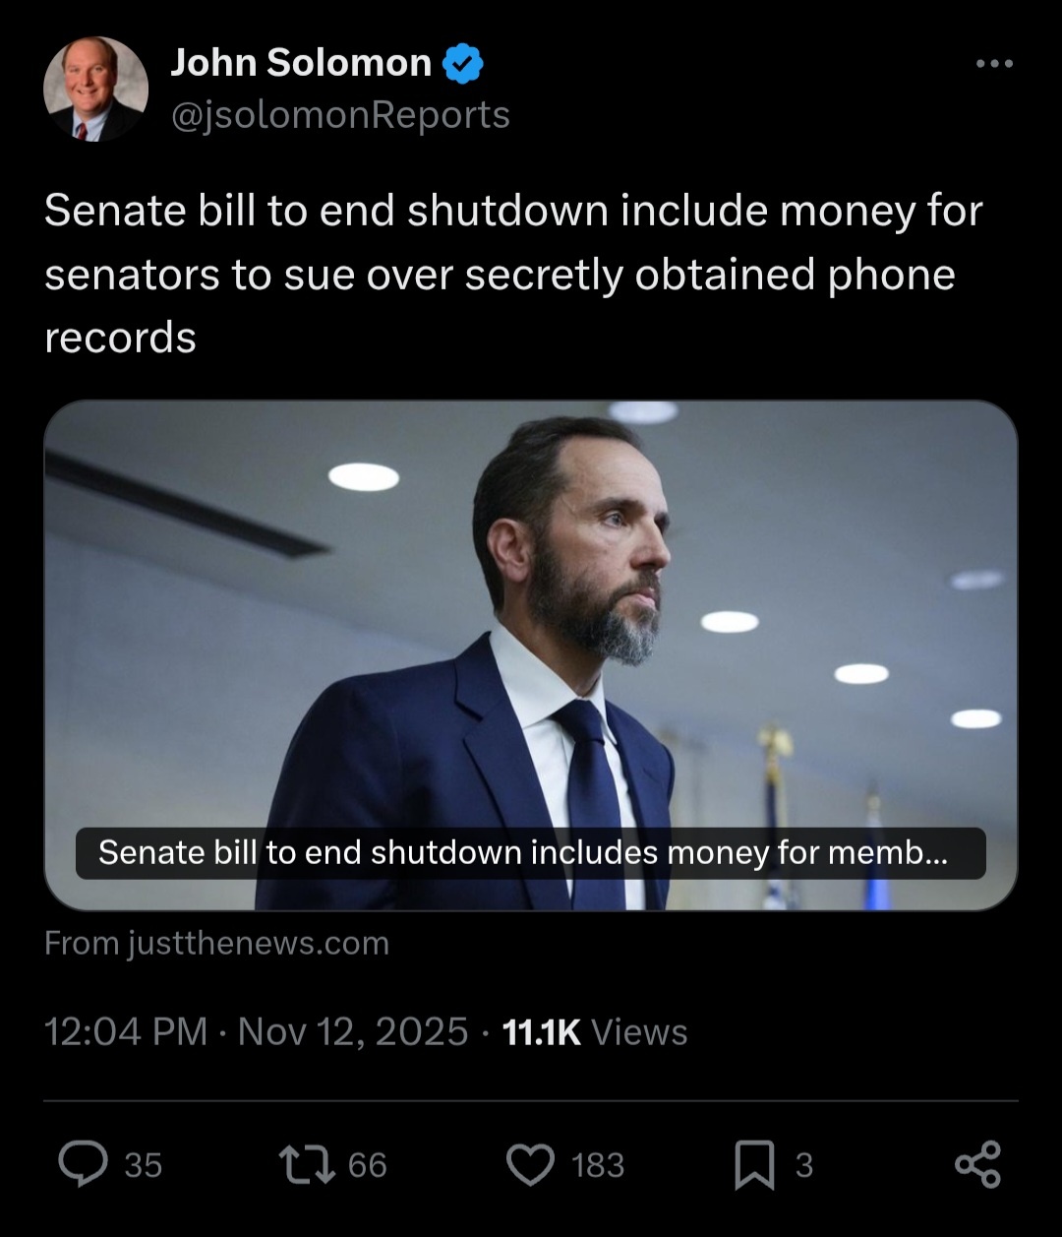Screen dimensions: 1062x1237
Task: Open the @jsolomonReports handle link
Action: (340, 115)
